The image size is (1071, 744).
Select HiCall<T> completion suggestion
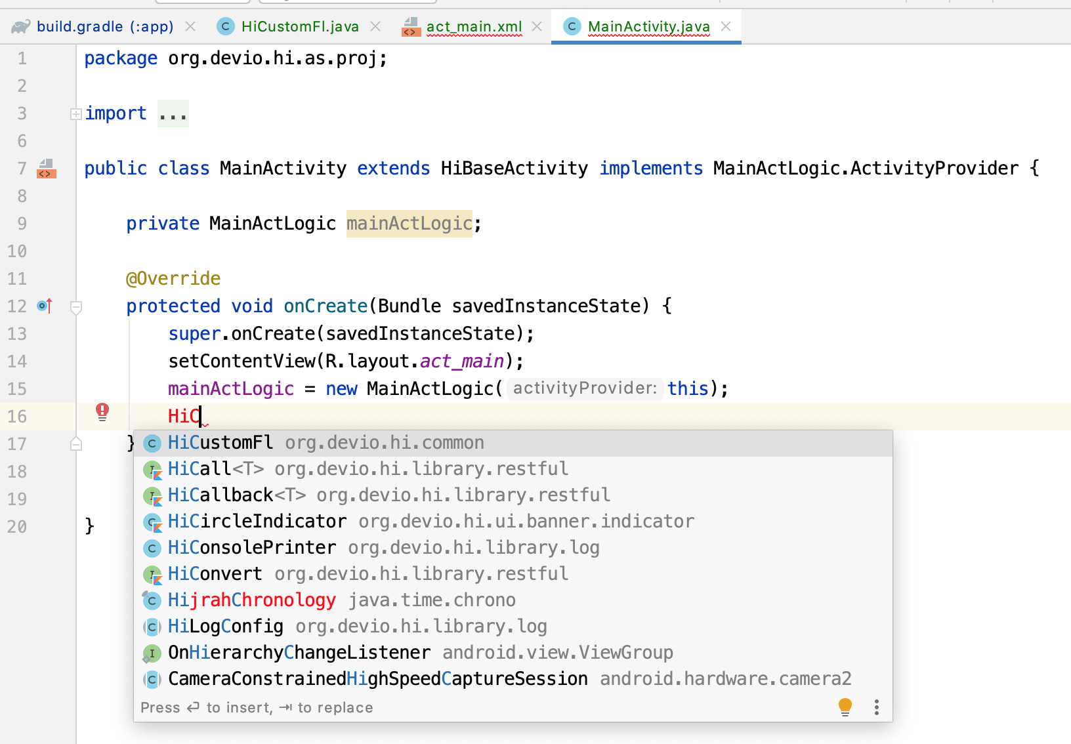[513, 469]
